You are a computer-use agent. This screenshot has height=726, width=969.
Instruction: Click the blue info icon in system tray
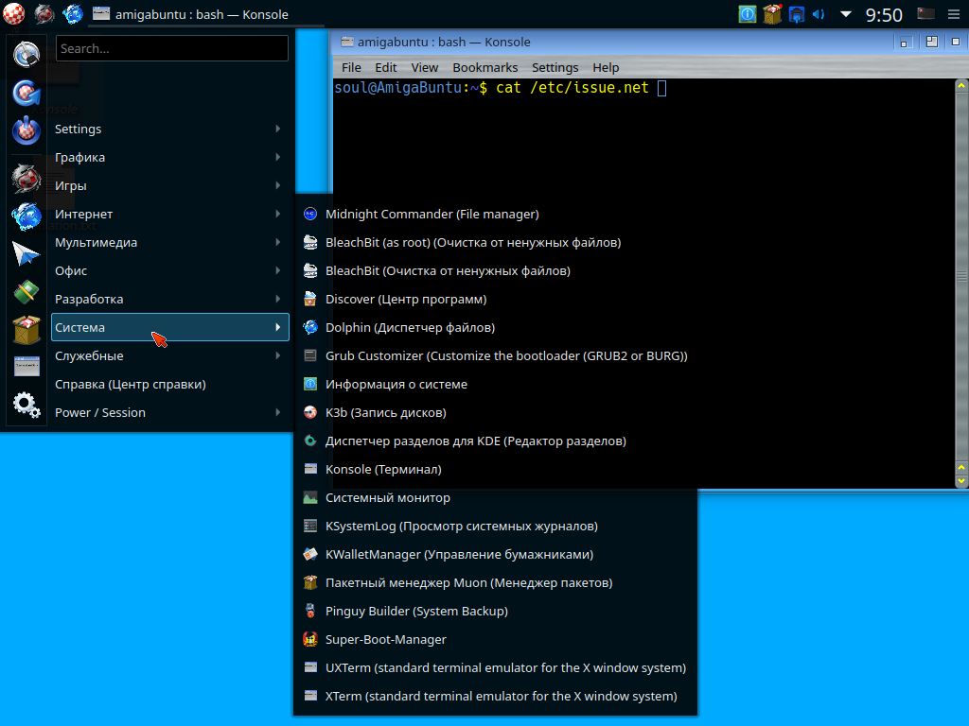click(x=748, y=14)
